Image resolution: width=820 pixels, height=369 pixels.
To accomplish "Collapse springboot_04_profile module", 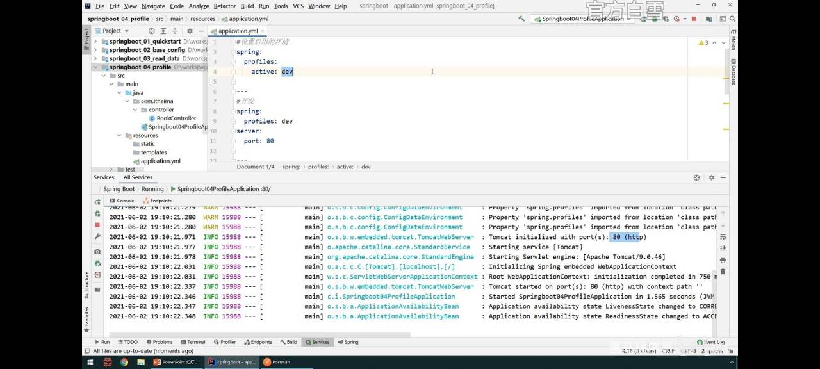I will pos(96,67).
